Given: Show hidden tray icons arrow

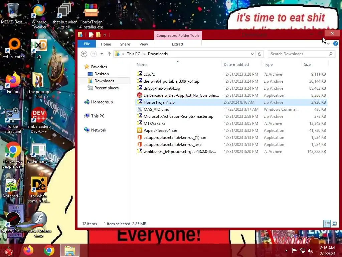Looking at the screenshot, I should tap(286, 251).
